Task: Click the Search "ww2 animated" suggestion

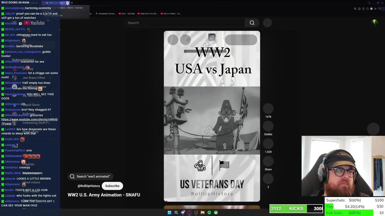Action: pyautogui.click(x=90, y=176)
